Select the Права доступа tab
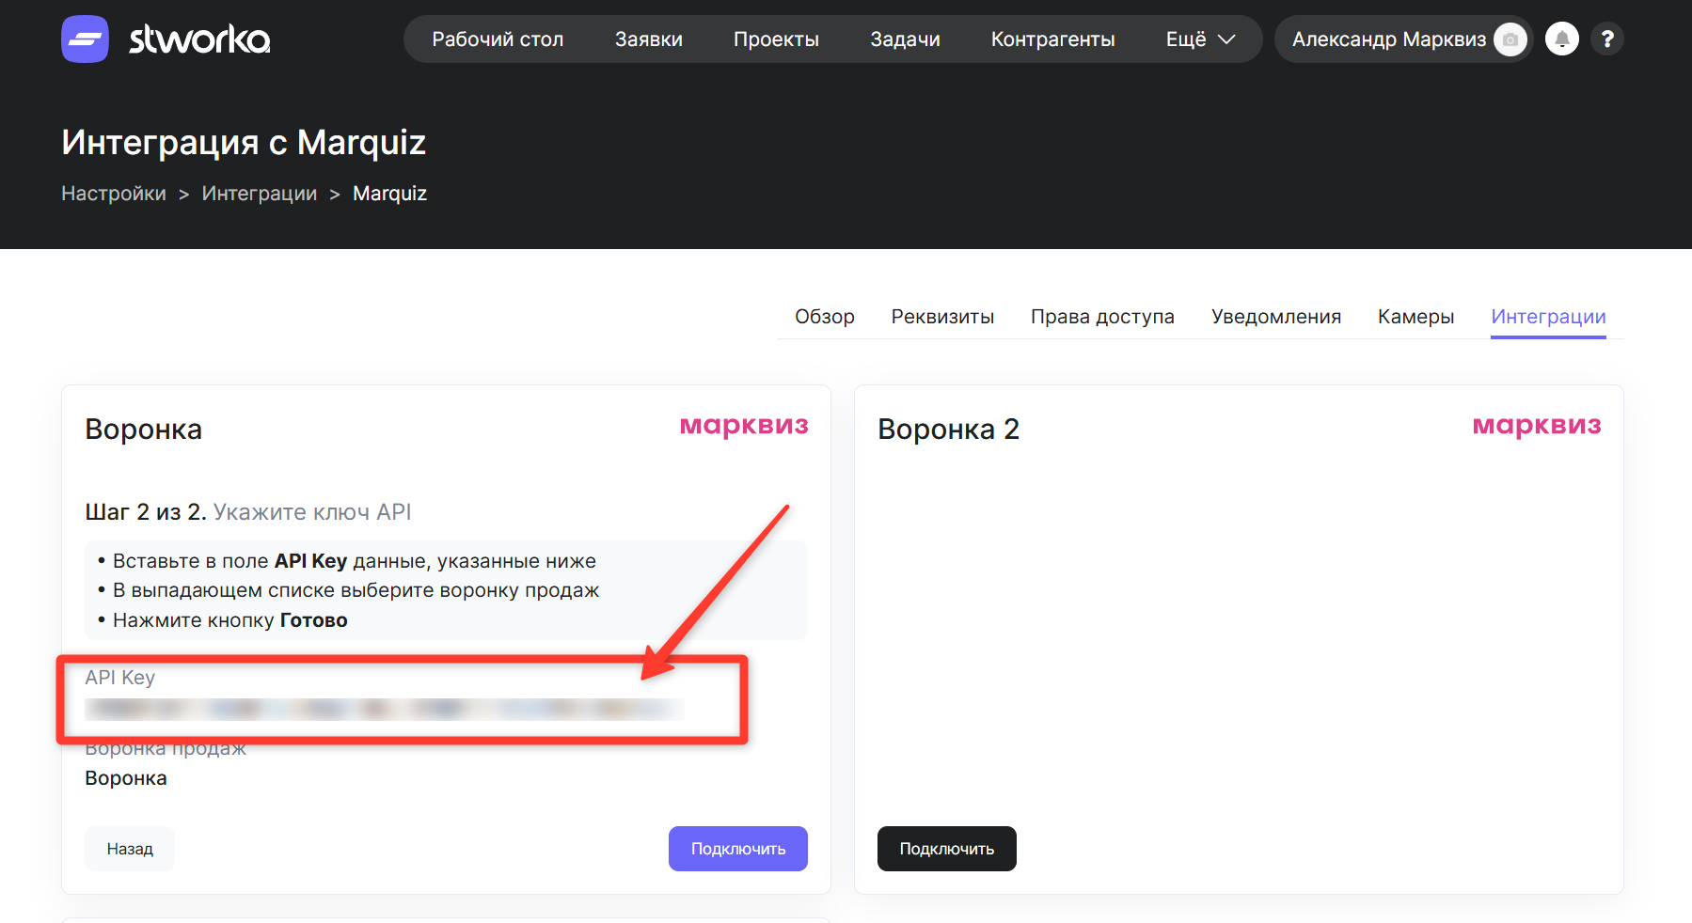The image size is (1692, 923). tap(1102, 317)
